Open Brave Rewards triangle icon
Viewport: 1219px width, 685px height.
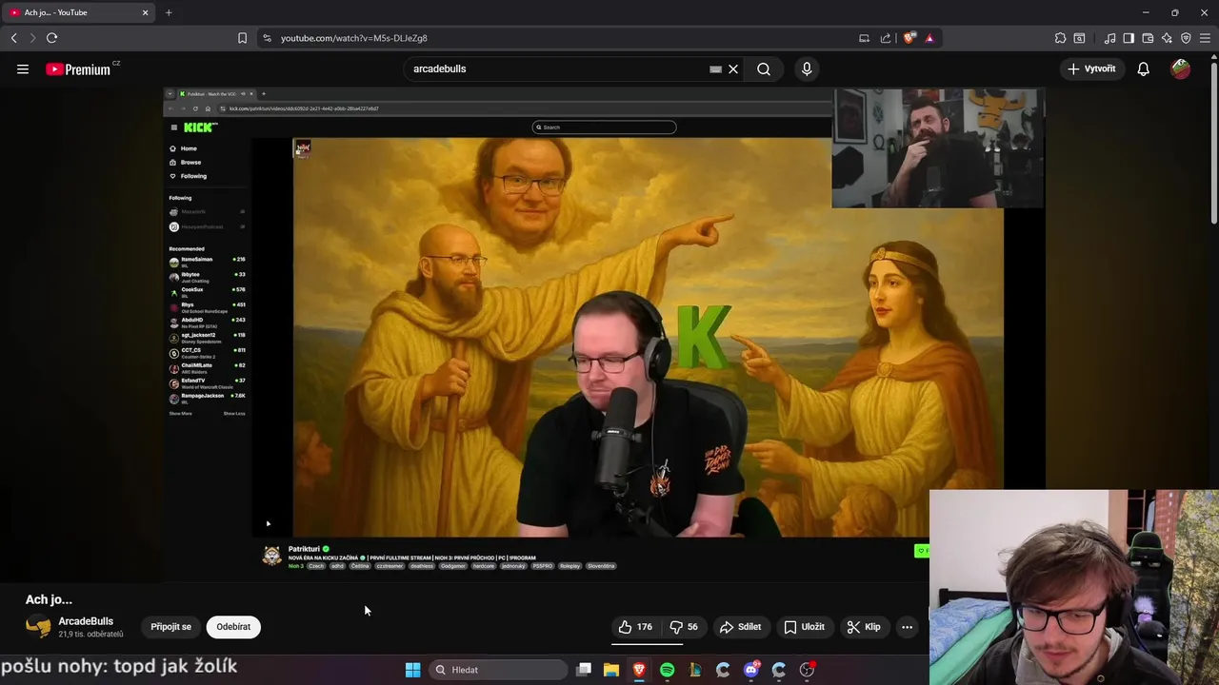pos(929,38)
